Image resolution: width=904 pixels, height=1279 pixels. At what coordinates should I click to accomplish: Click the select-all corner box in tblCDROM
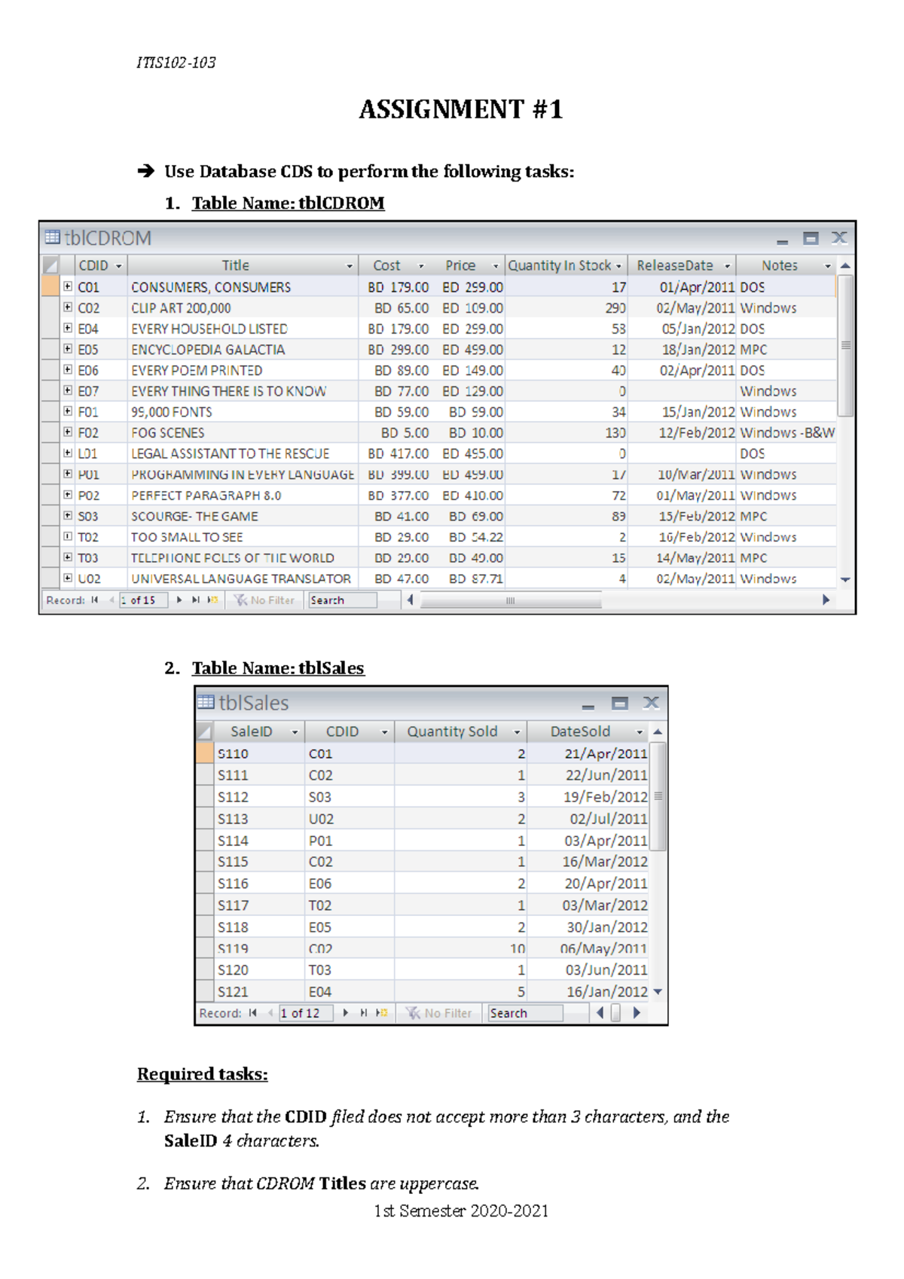click(50, 265)
